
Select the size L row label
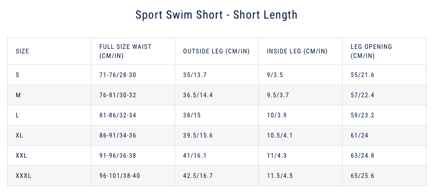point(17,115)
